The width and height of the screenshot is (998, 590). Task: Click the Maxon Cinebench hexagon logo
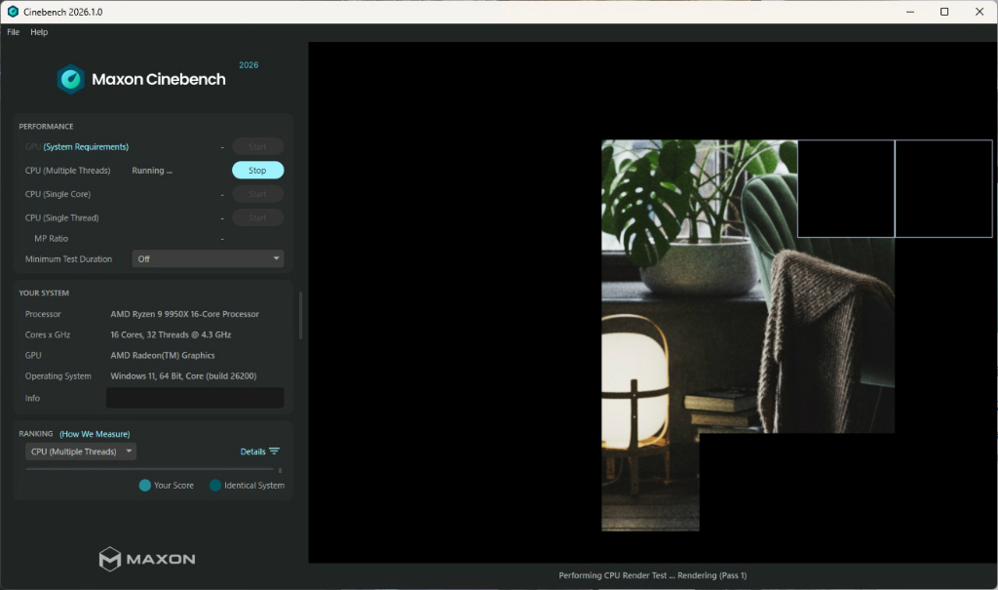(70, 79)
